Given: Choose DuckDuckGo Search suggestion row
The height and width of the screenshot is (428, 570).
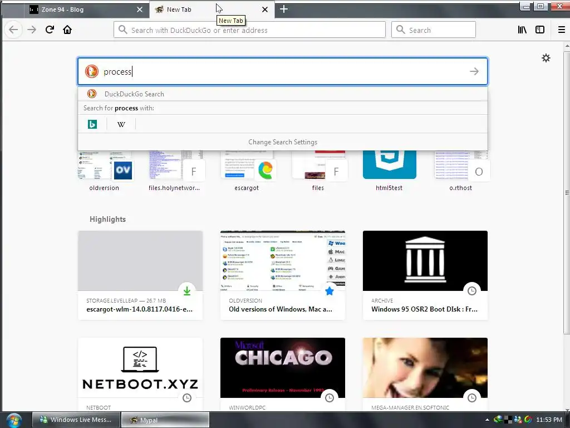Looking at the screenshot, I should click(x=282, y=94).
